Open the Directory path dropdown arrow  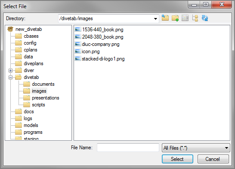[155, 19]
